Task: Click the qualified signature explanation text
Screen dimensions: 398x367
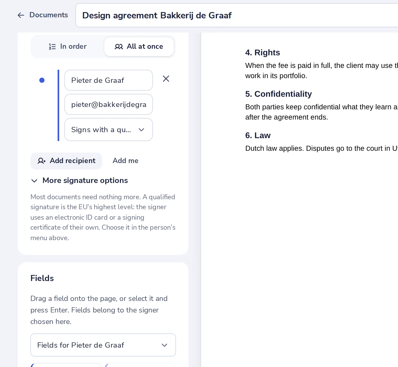Action: [x=103, y=217]
